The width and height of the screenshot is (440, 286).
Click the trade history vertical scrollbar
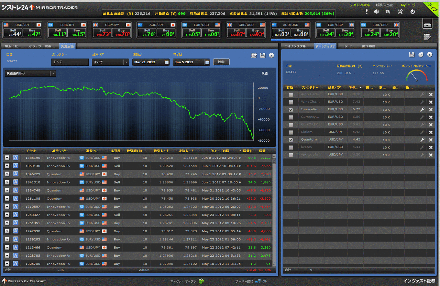274,210
